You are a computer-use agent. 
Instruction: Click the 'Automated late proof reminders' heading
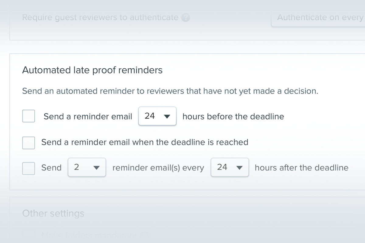pyautogui.click(x=92, y=70)
